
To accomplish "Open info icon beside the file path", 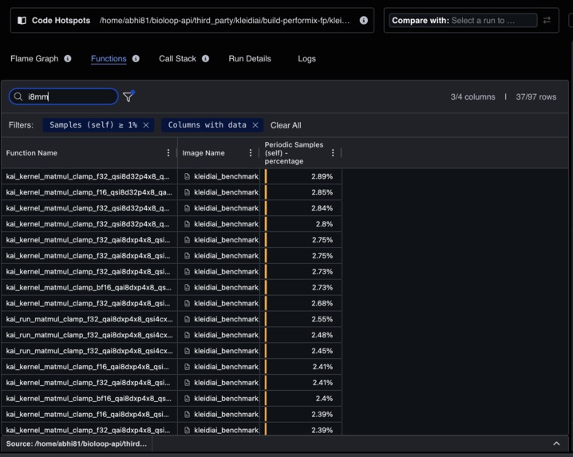I will [364, 21].
